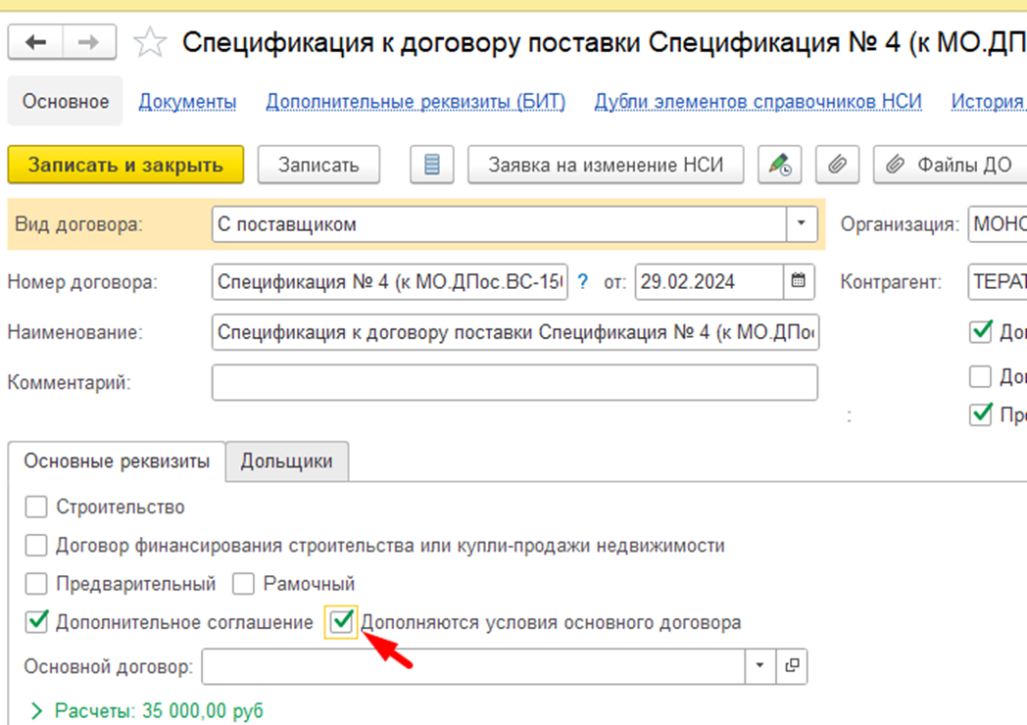Screen dimensions: 1027x725
Task: Uncheck Дополнительное соглашение checkbox
Action: pyautogui.click(x=36, y=621)
